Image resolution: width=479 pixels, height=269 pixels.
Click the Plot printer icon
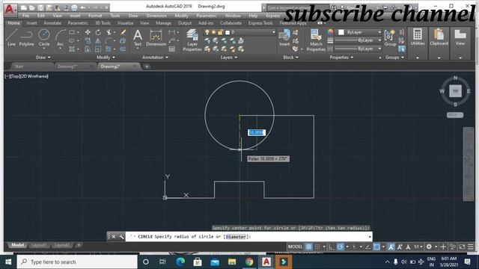(74, 7)
